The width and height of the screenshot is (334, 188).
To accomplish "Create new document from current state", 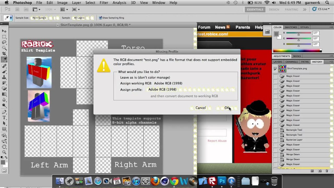I will pyautogui.click(x=312, y=171).
